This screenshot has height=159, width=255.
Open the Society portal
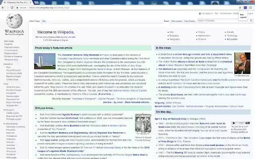(230, 32)
